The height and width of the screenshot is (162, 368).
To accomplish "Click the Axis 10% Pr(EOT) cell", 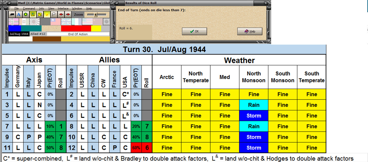I will click(x=50, y=126).
